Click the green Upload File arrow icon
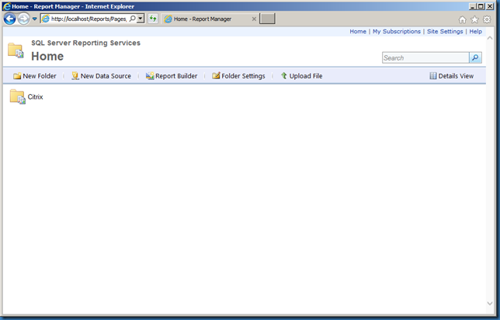Image resolution: width=500 pixels, height=320 pixels. point(284,75)
